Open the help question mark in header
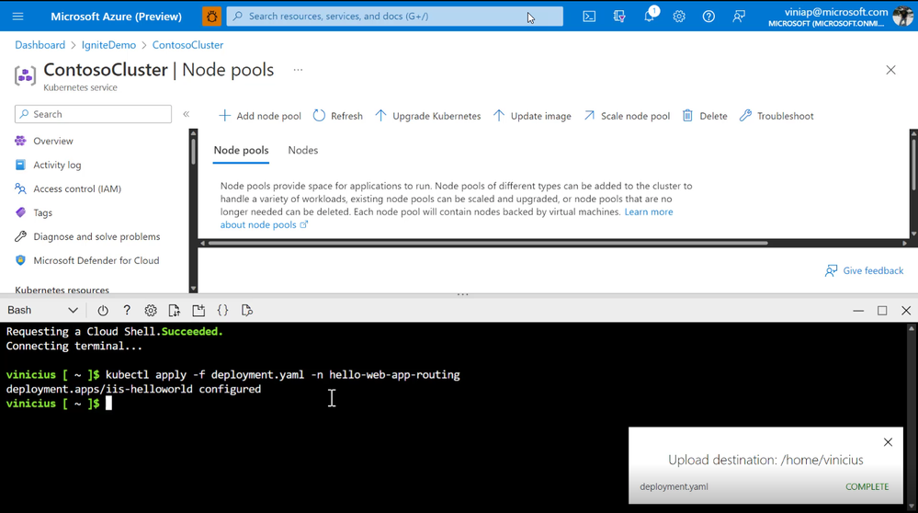918x513 pixels. coord(708,17)
